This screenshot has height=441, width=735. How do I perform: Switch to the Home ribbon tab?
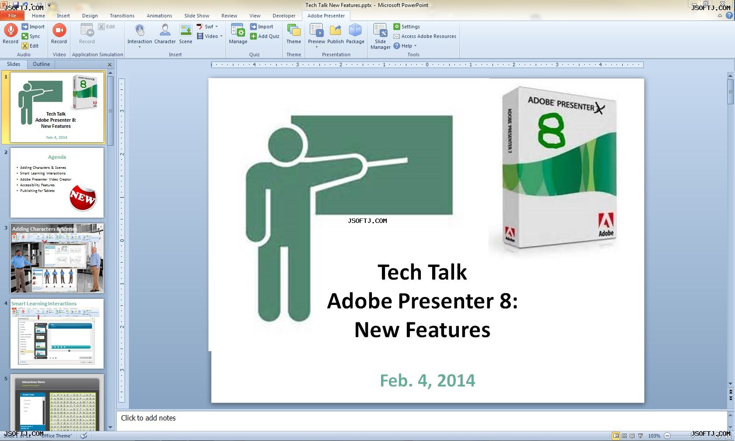(x=38, y=16)
